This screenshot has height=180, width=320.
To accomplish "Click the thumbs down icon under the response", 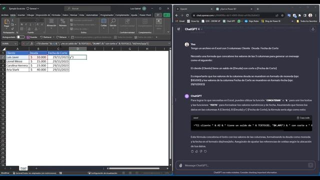I will click(201, 151).
